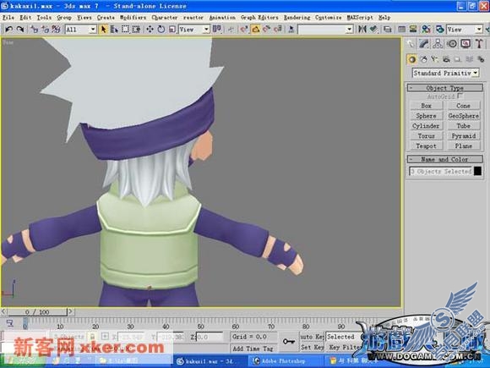490x368 pixels.
Task: Click Rectangular Selection Region icon
Action: (x=125, y=29)
